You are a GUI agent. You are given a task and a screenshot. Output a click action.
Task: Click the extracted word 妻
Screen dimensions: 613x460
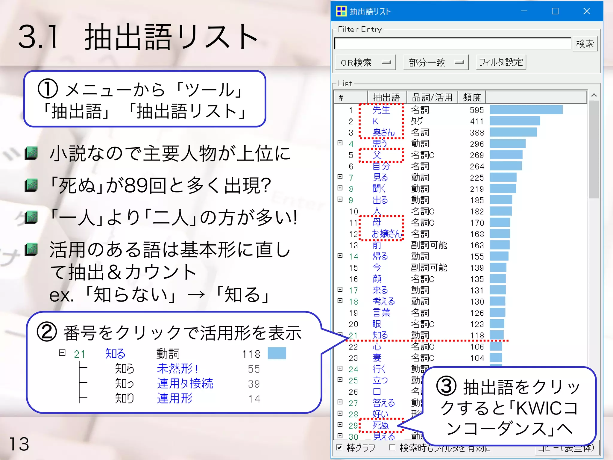tap(377, 358)
